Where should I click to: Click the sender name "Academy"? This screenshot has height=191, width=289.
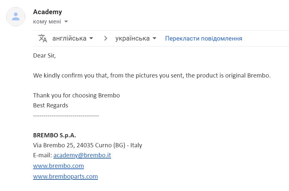(48, 12)
